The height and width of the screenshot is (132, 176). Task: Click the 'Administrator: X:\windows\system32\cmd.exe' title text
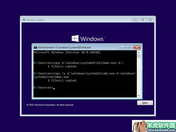point(64,48)
